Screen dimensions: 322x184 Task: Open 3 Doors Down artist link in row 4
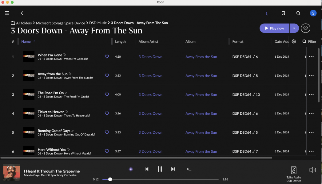pos(150,113)
